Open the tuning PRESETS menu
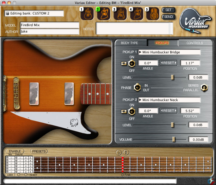 pos(39,151)
